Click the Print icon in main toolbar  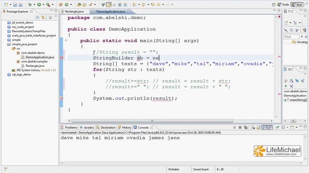tap(20, 4)
